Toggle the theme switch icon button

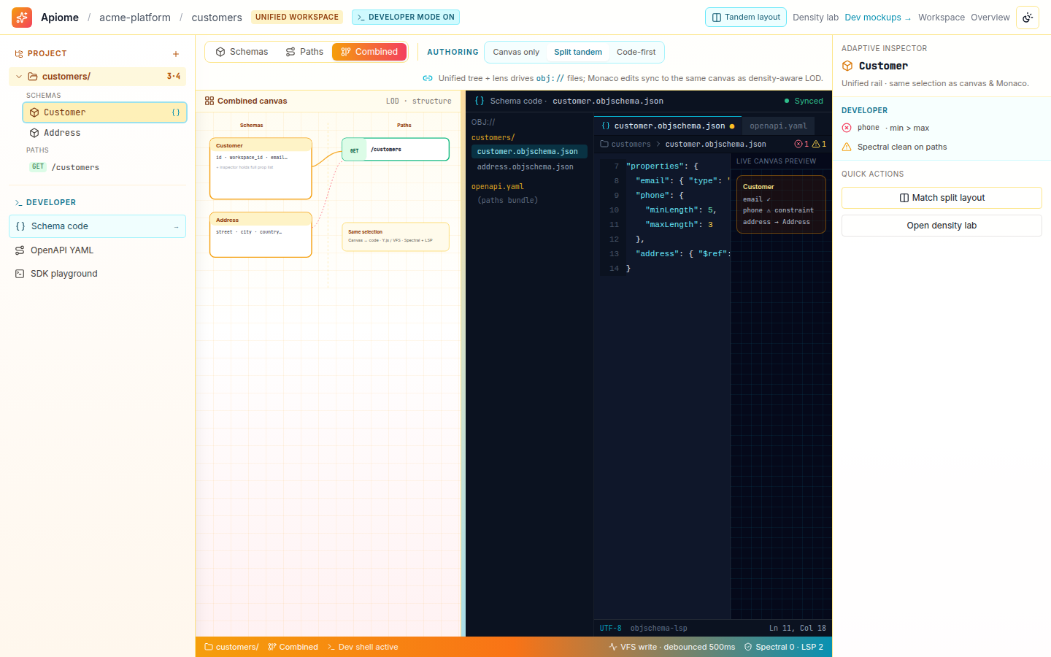coord(1028,18)
